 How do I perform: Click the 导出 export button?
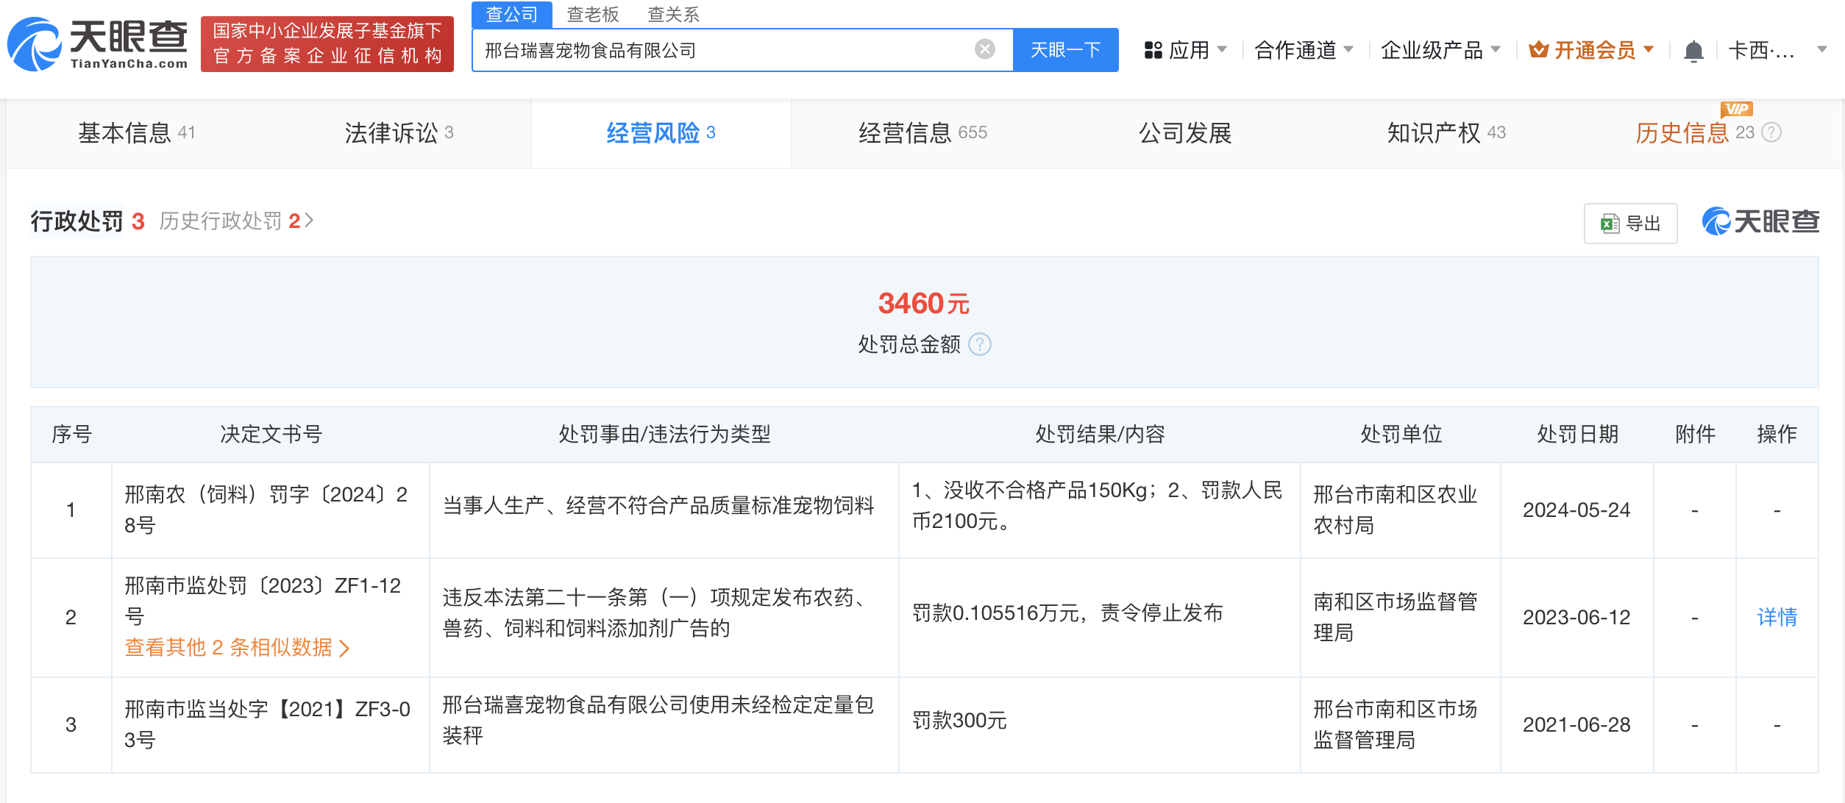pyautogui.click(x=1630, y=223)
